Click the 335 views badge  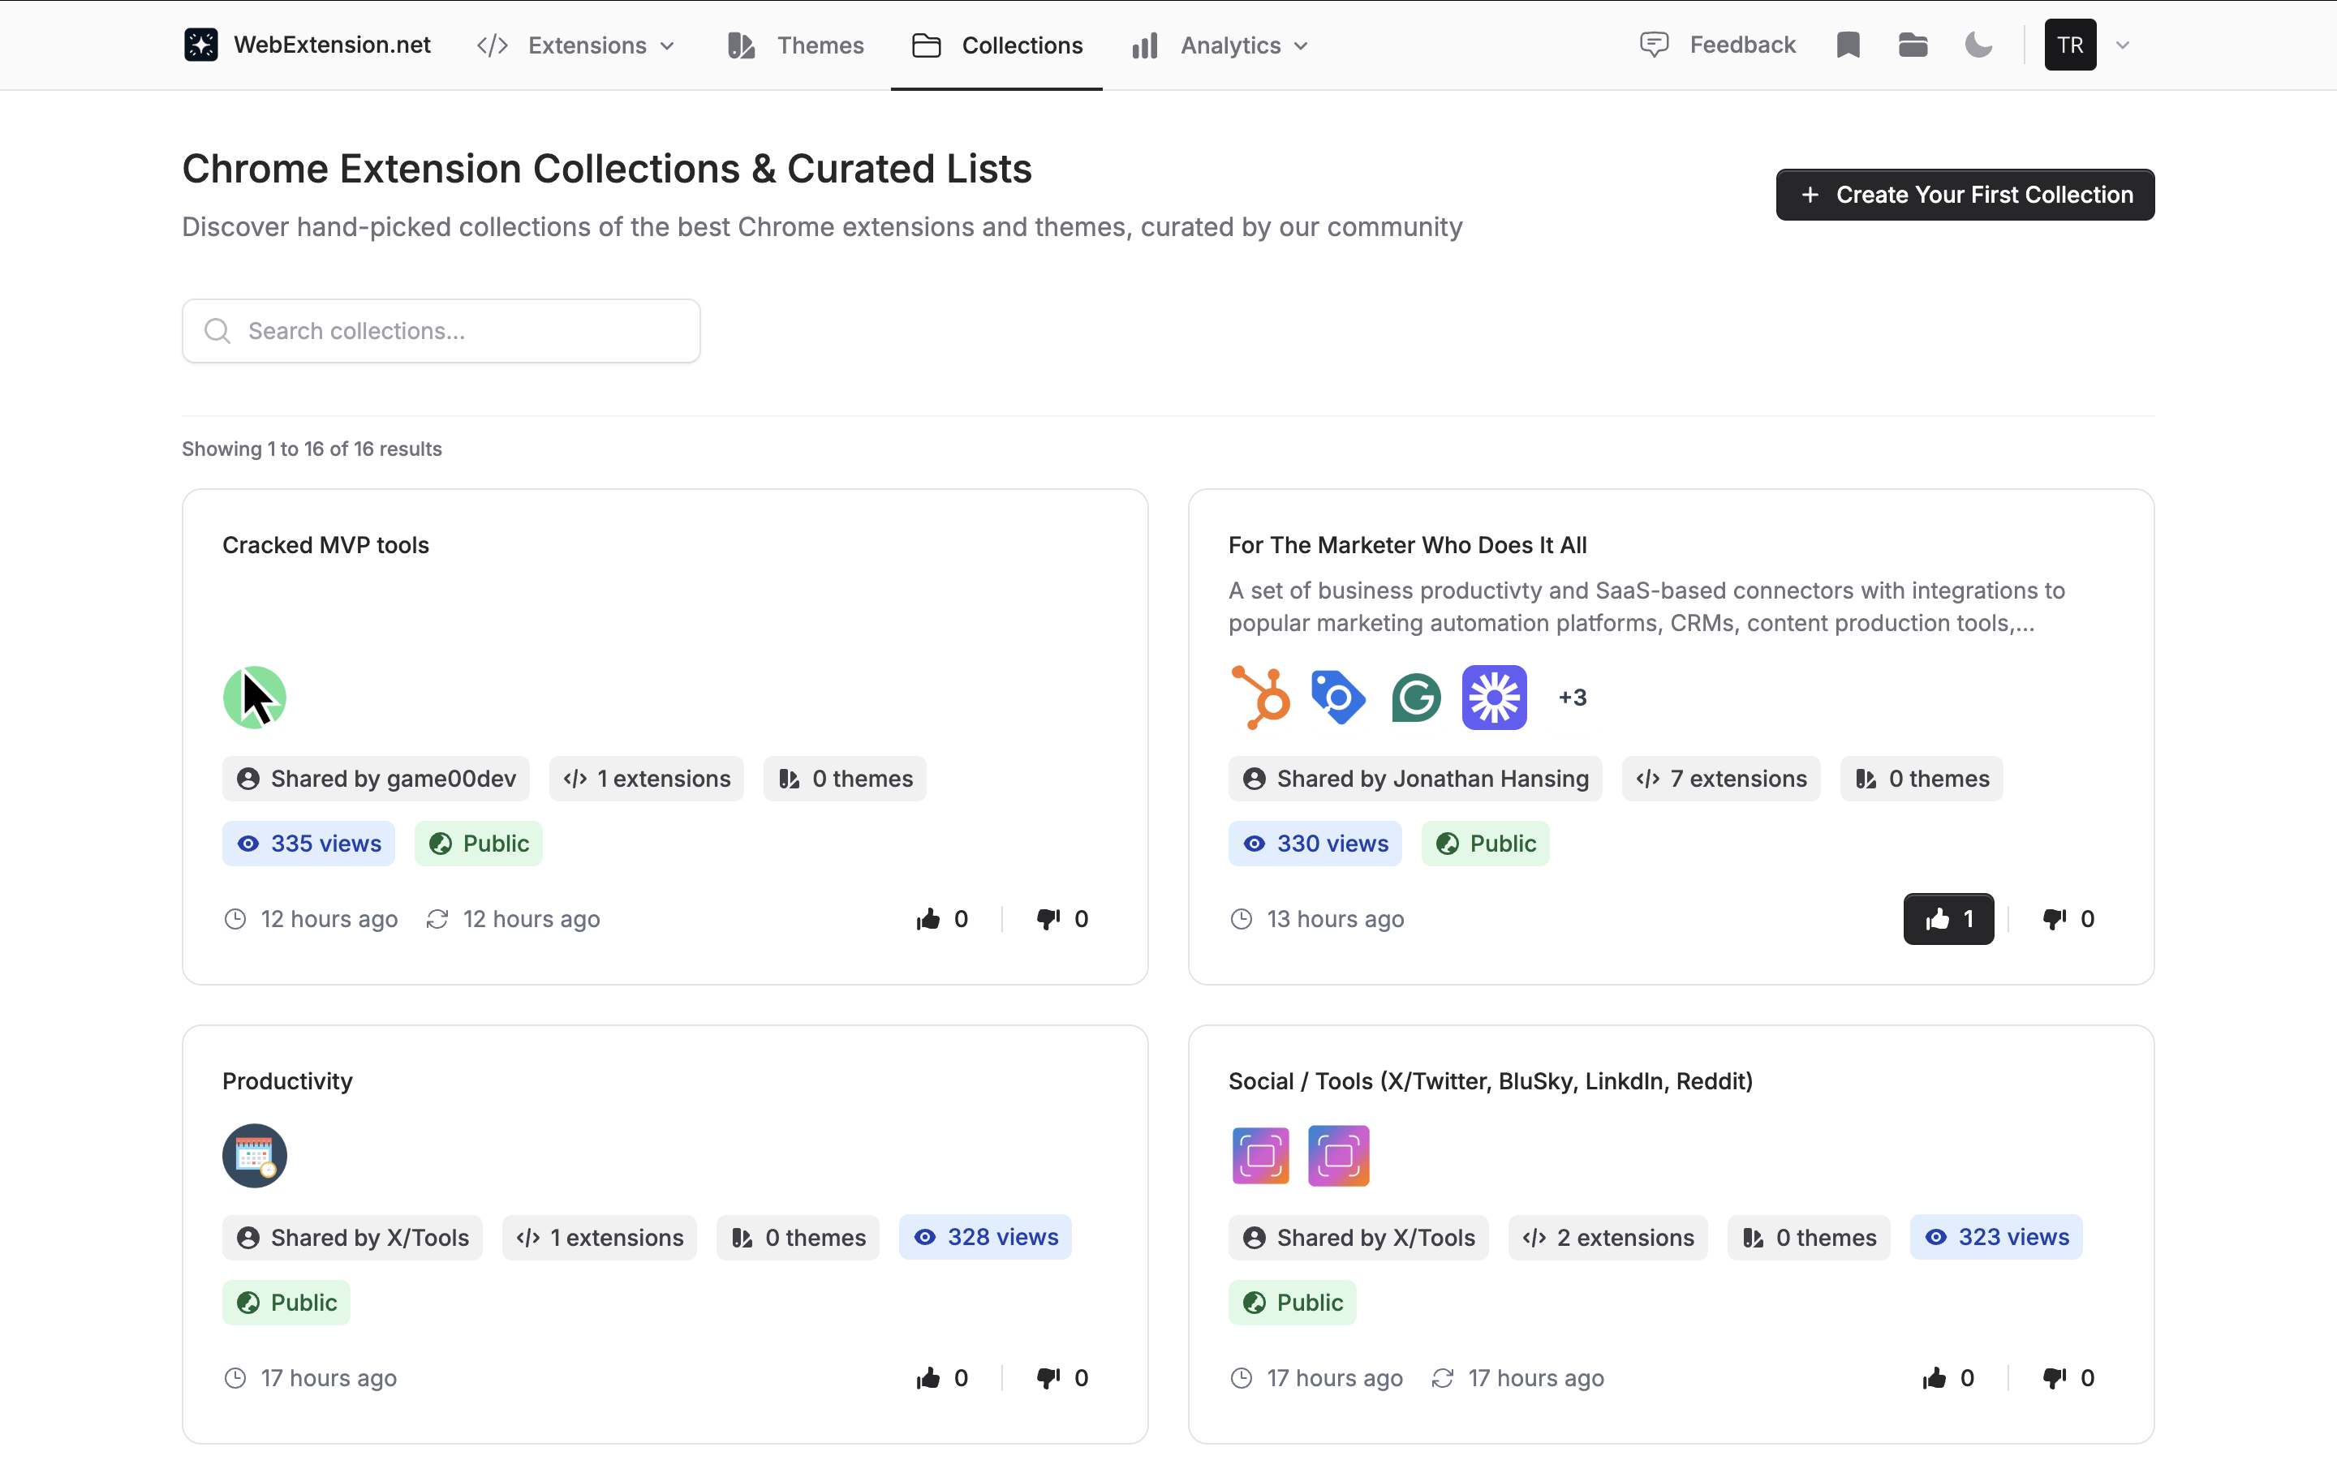308,843
